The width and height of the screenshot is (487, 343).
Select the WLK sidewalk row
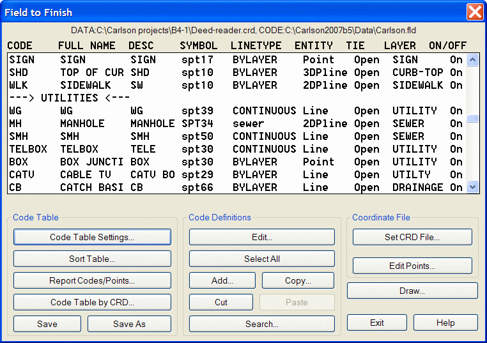tap(236, 85)
